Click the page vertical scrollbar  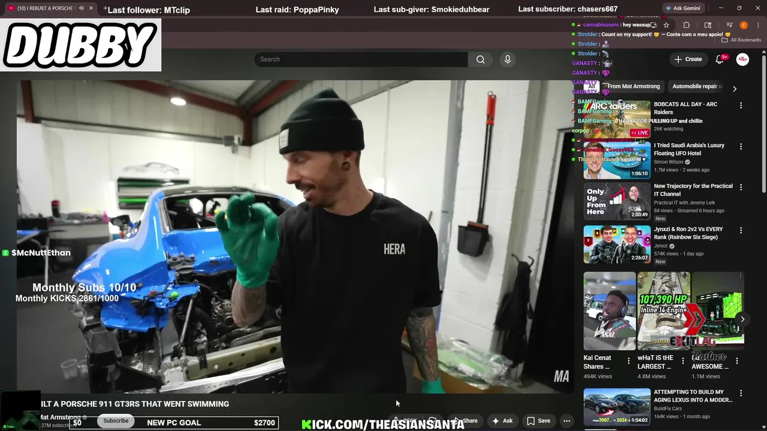(763, 123)
